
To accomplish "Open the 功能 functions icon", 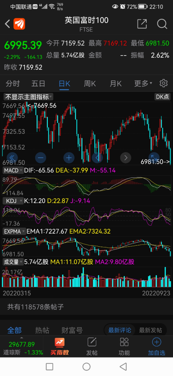I will tap(124, 347).
